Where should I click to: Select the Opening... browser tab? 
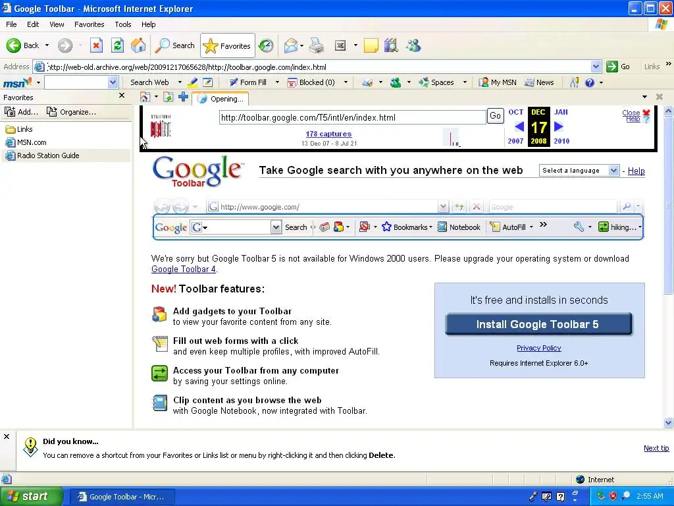point(220,99)
